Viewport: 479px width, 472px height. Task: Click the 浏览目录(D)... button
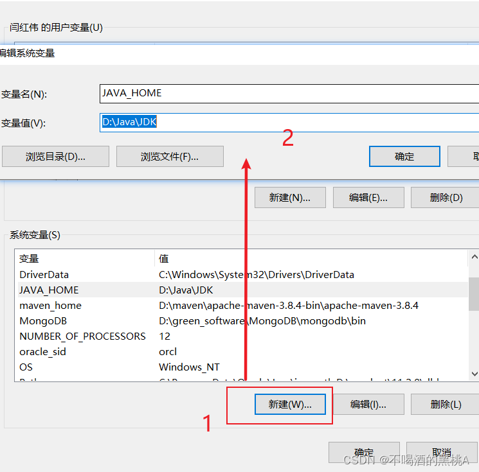55,157
